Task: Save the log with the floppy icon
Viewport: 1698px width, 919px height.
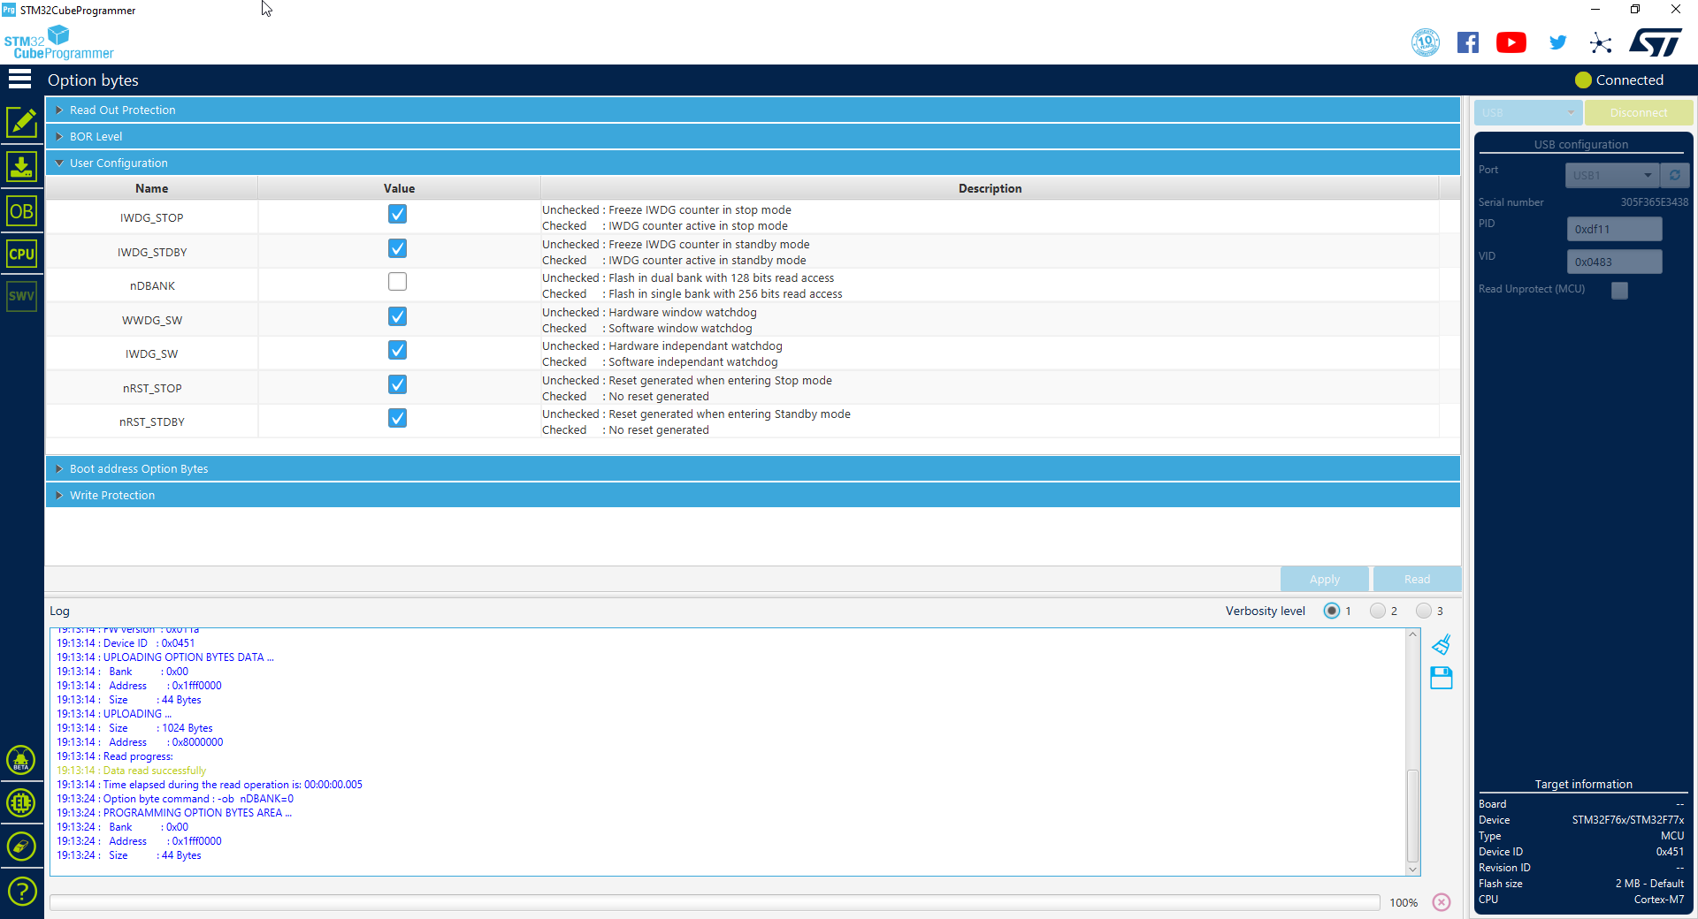Action: (x=1442, y=678)
